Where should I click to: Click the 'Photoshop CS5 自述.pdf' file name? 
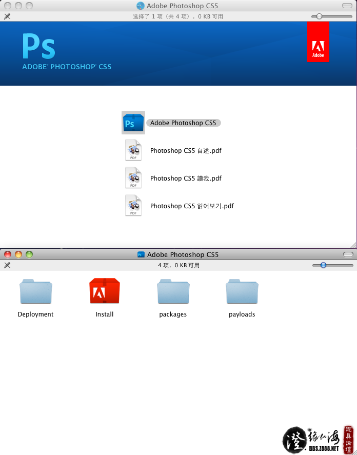pos(186,151)
